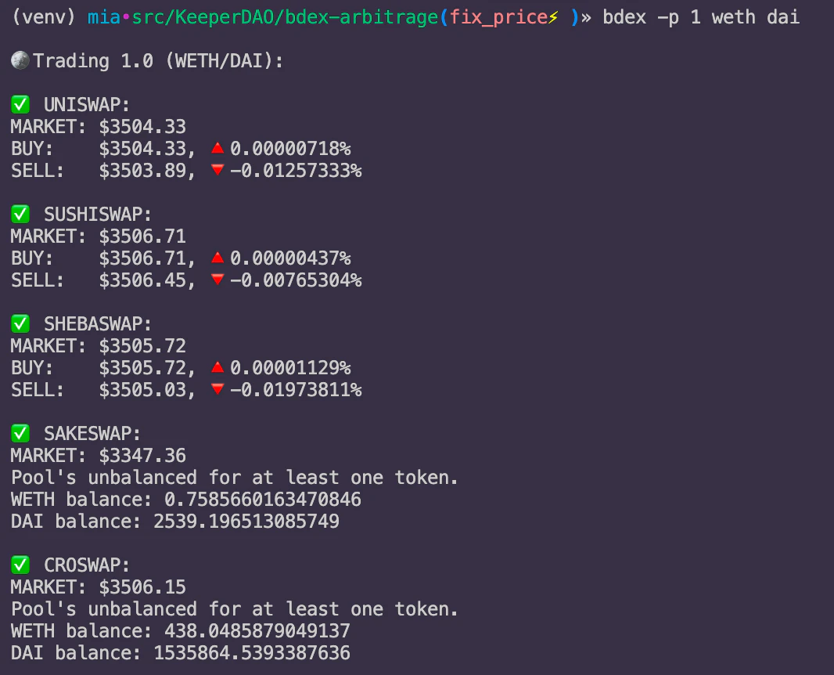Click the red up triangle on Uniswap BUY
The height and width of the screenshot is (675, 834).
click(217, 147)
